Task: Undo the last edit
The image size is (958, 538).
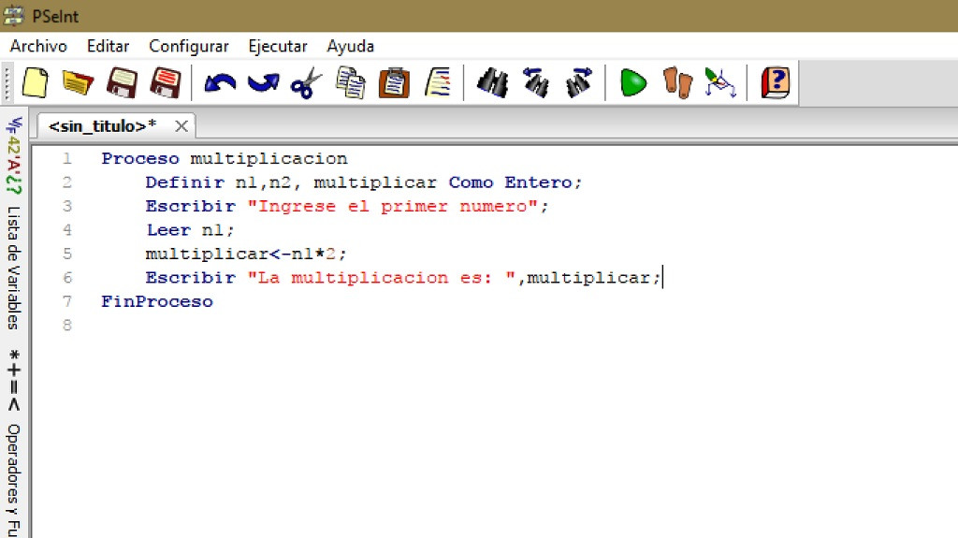Action: [220, 82]
